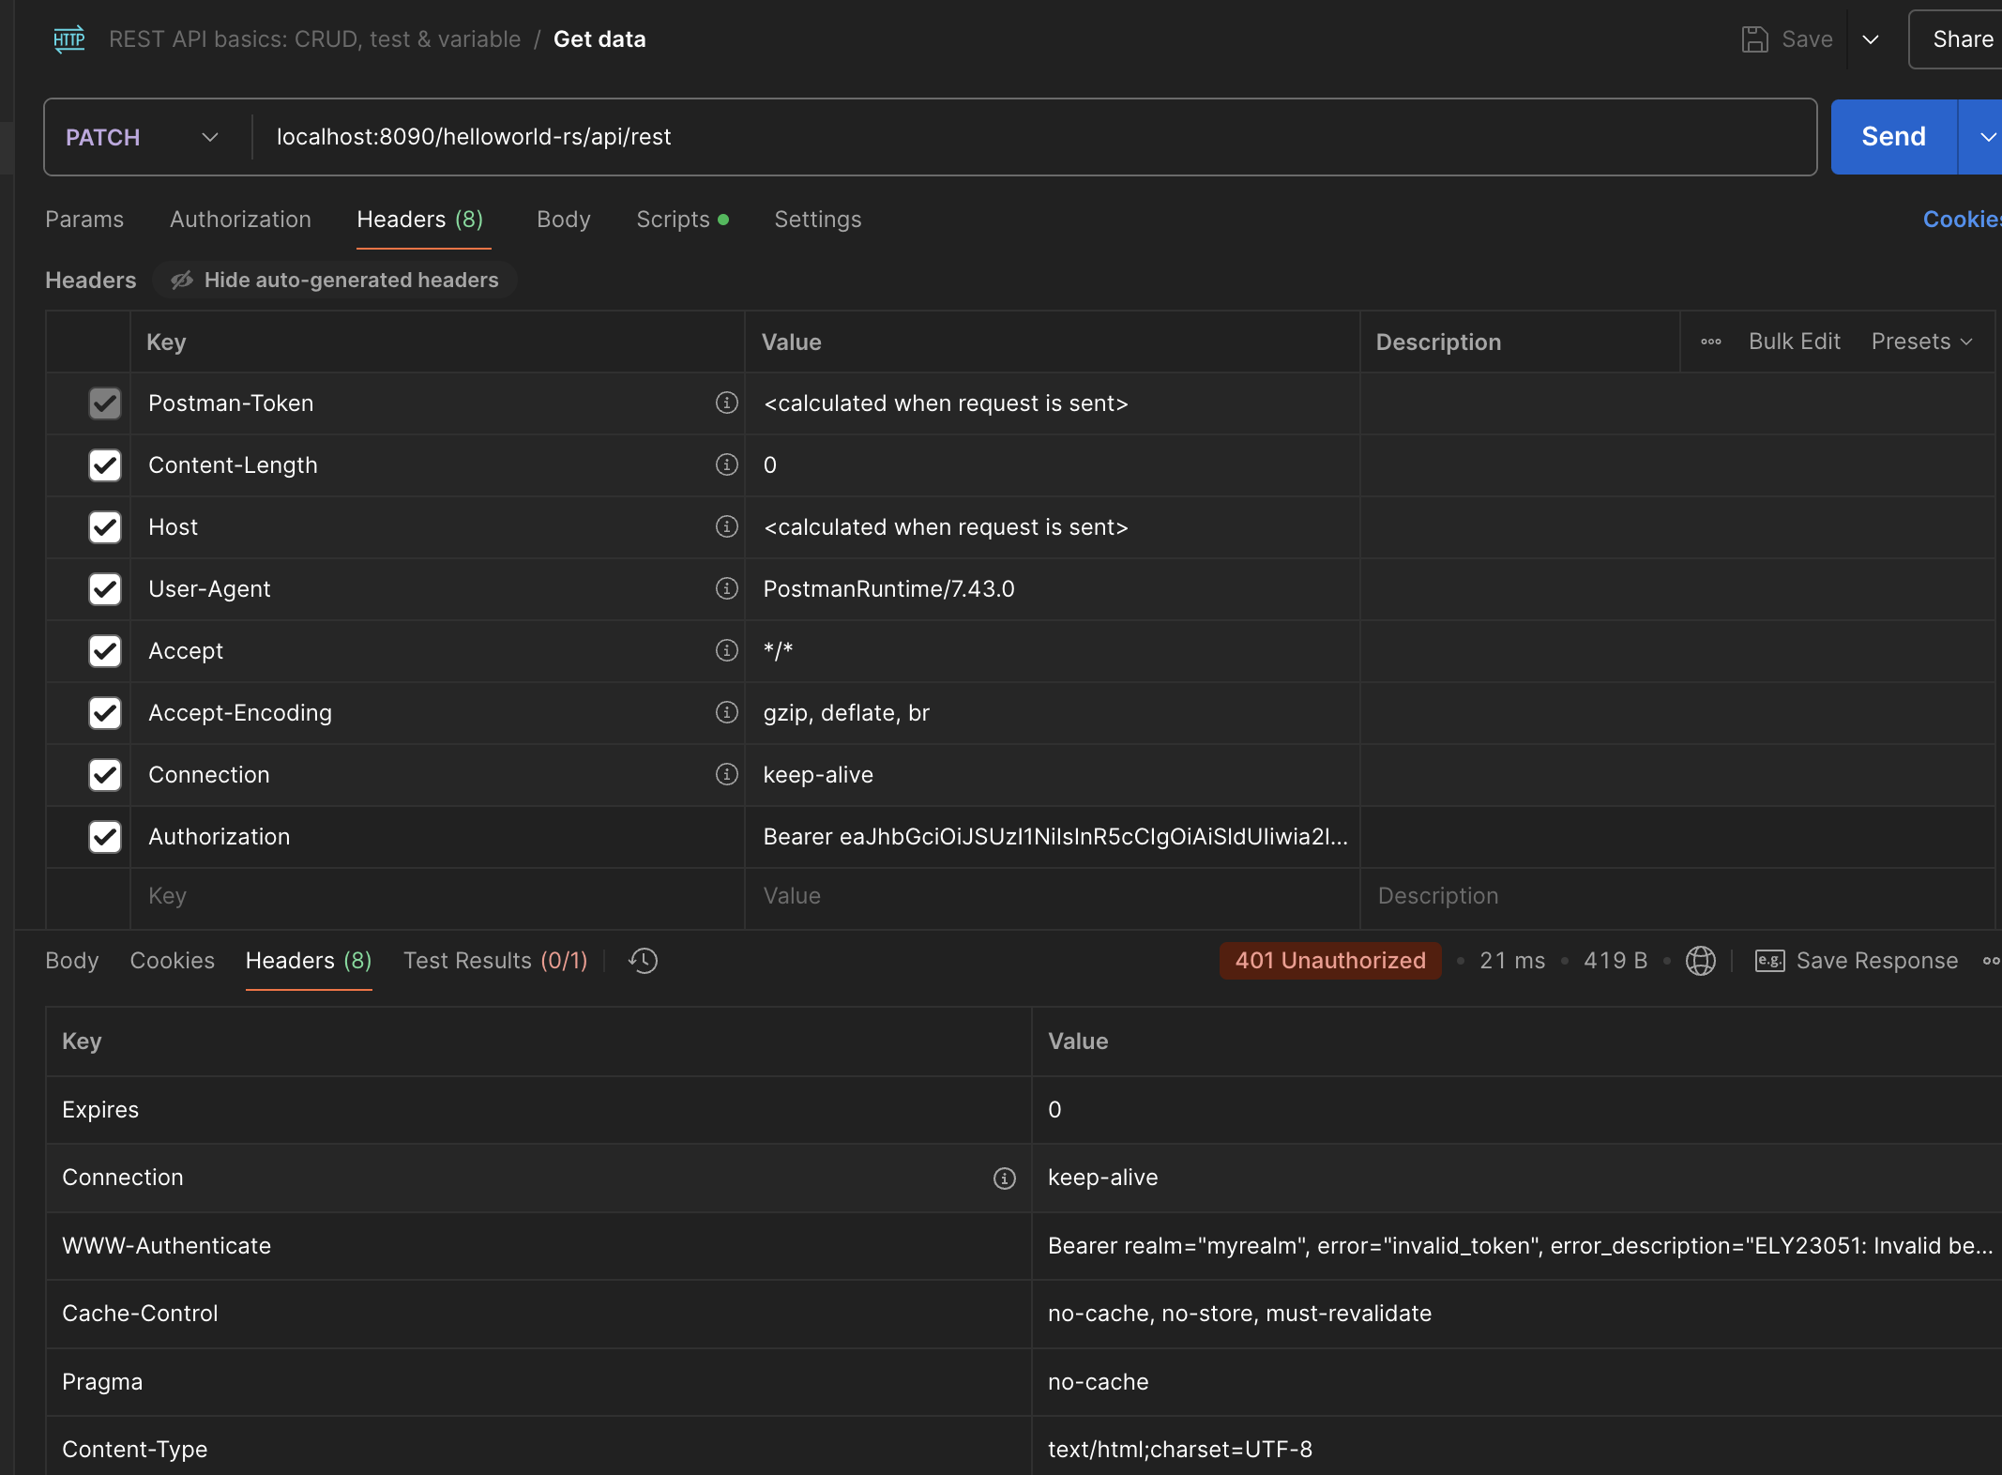2002x1475 pixels.
Task: Open the three-dots column options menu
Action: point(1710,342)
